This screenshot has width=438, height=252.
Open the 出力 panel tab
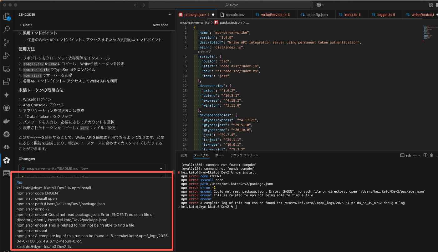(x=184, y=155)
